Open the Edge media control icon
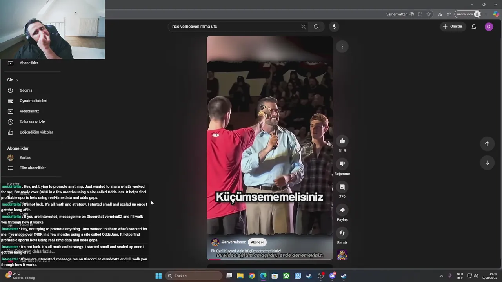 (440, 14)
